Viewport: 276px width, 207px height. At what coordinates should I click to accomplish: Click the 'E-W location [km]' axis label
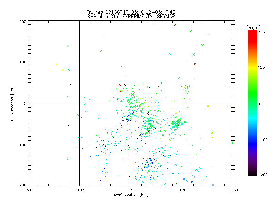tap(131, 195)
